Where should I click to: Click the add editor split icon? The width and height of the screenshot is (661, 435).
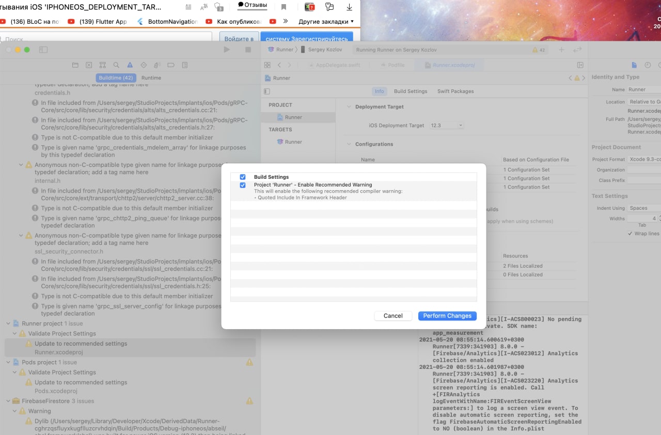(580, 65)
